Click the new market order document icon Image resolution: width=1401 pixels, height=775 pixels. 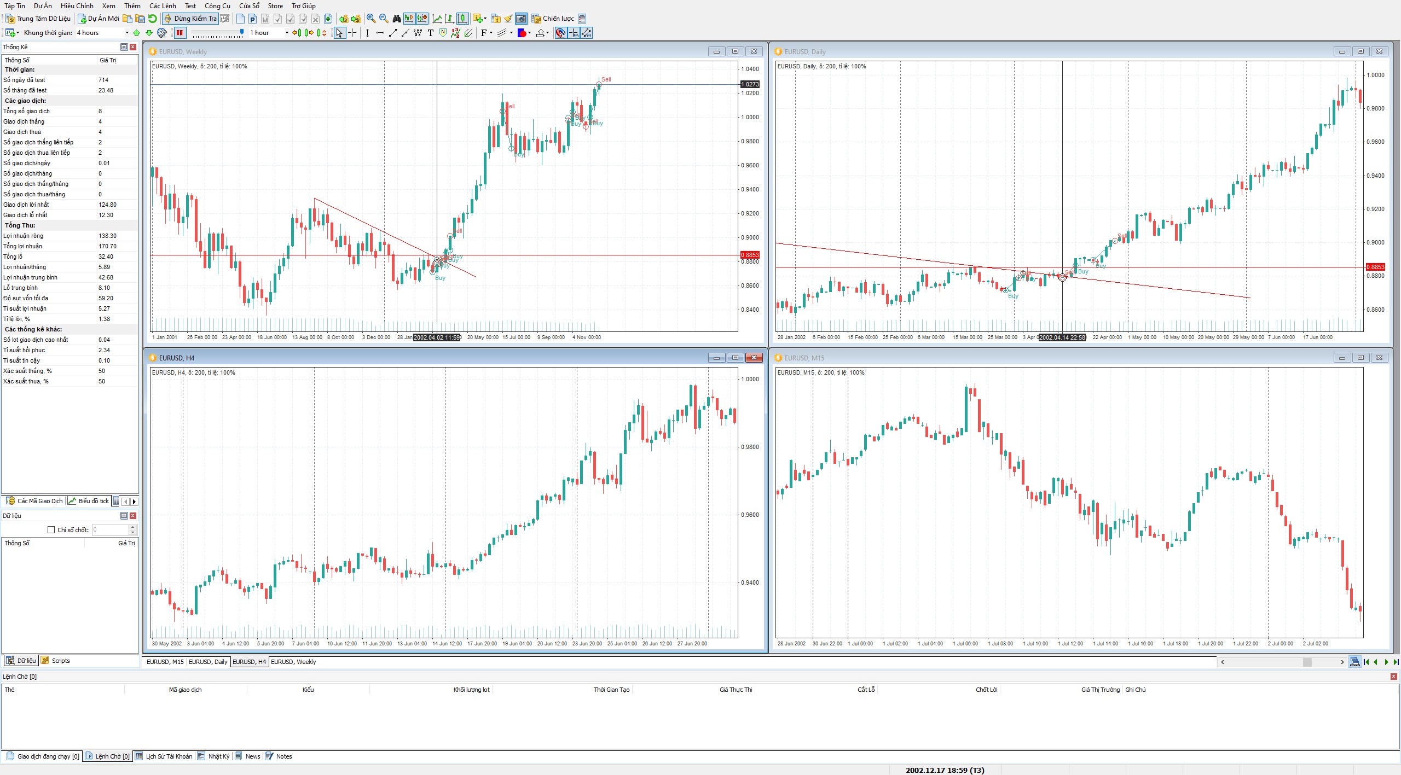(x=240, y=19)
